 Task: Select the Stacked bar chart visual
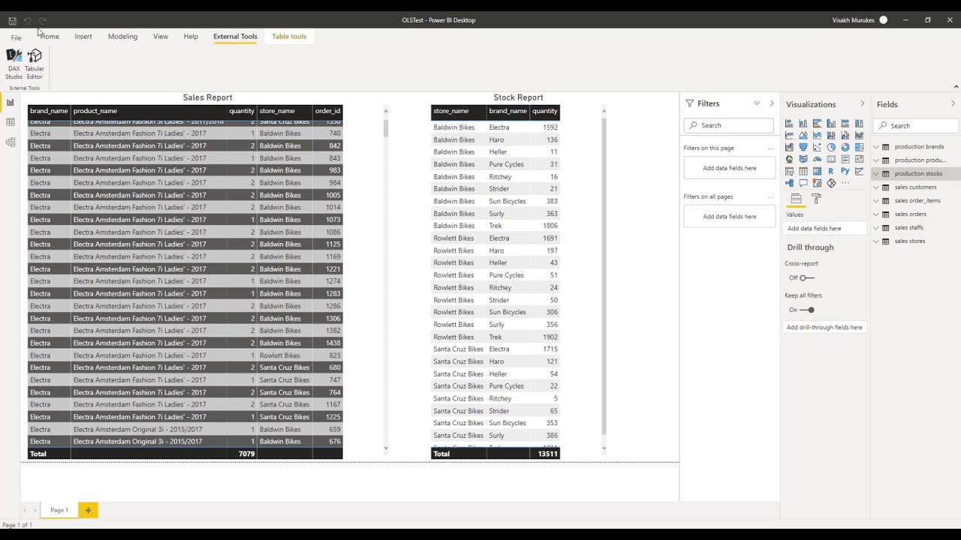(x=789, y=123)
